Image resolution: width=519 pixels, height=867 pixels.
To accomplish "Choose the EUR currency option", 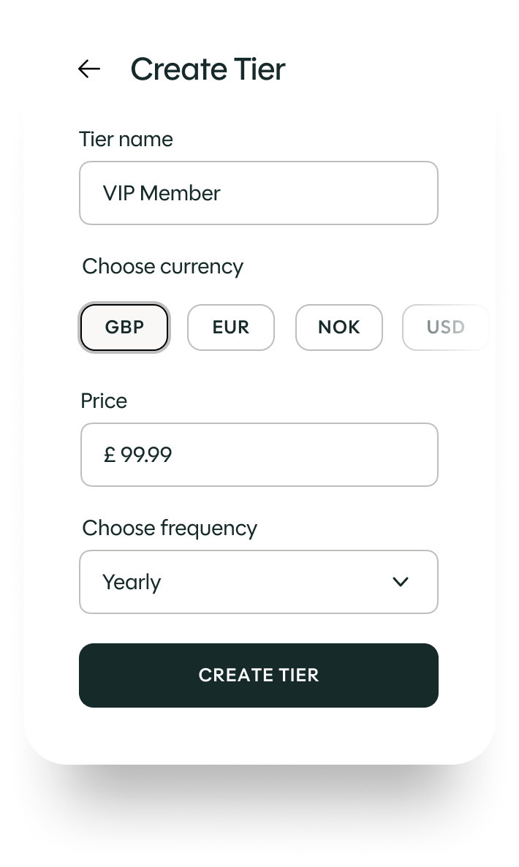I will click(x=231, y=327).
